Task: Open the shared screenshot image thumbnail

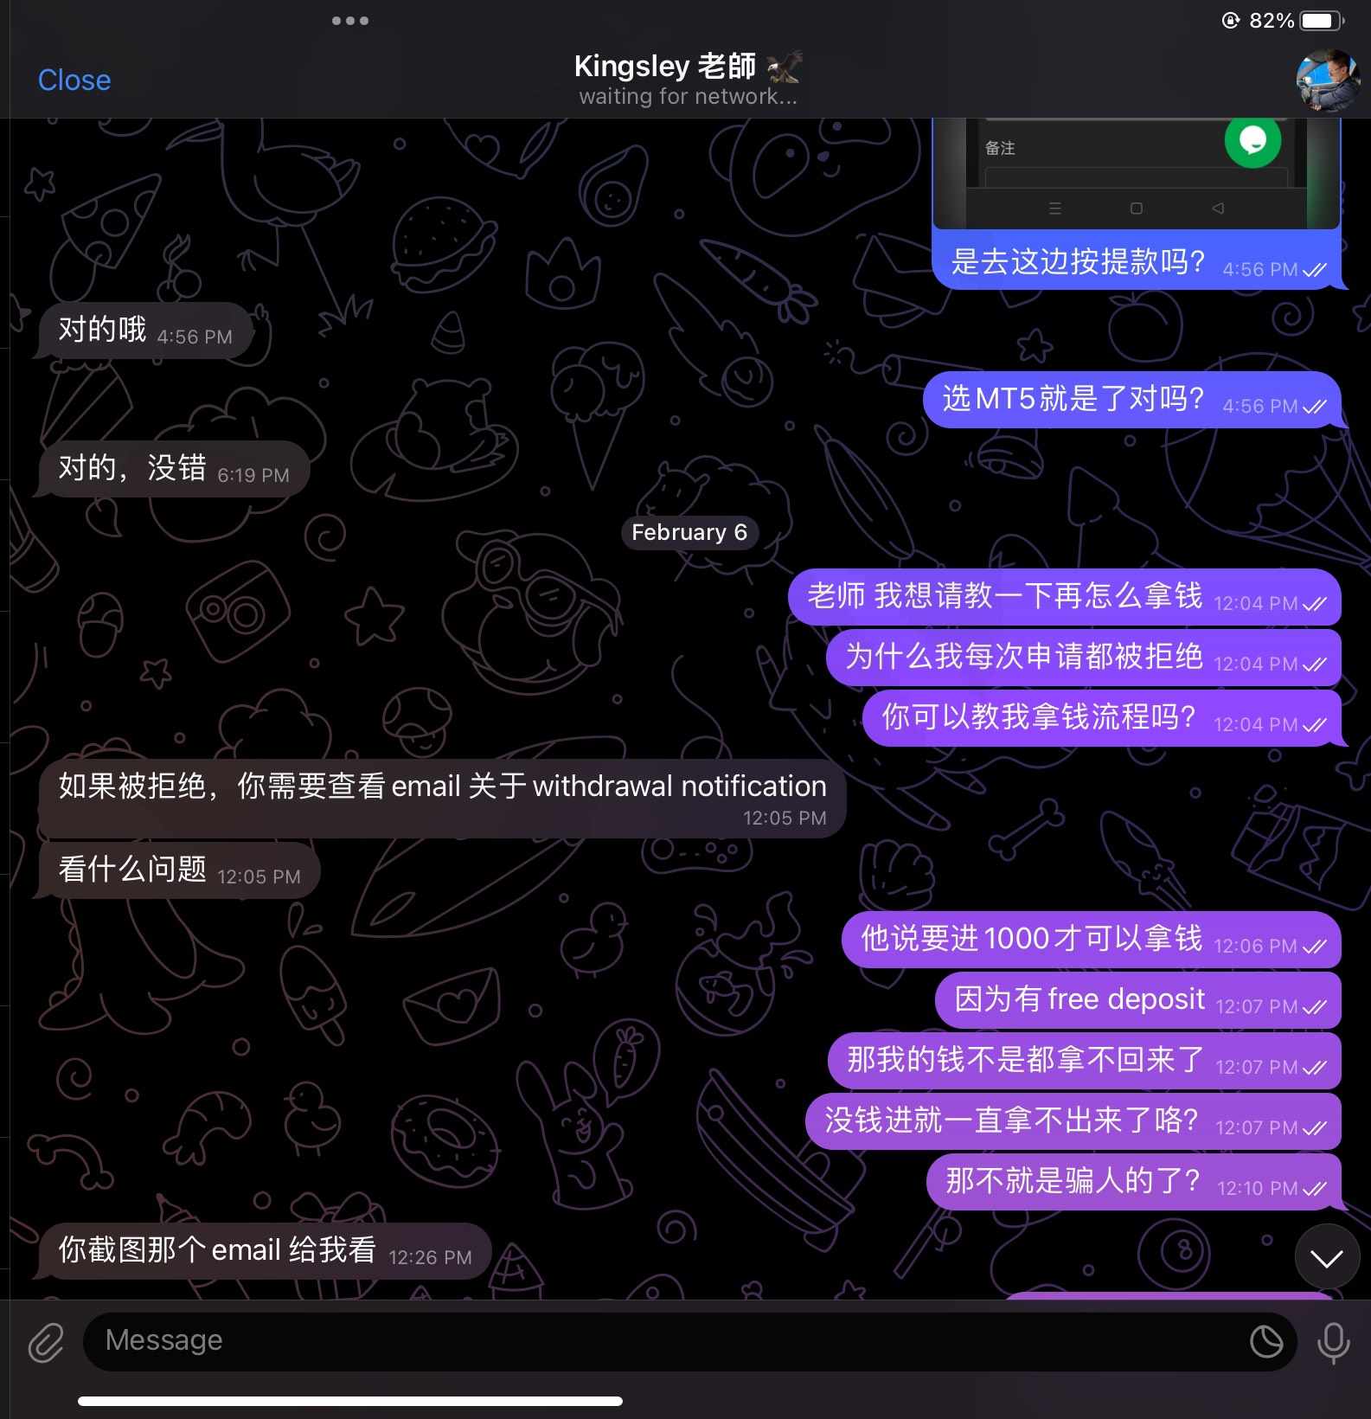Action: 1137,173
